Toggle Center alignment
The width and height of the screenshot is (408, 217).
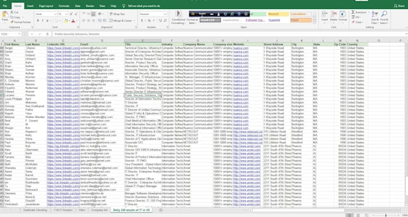tap(88, 20)
